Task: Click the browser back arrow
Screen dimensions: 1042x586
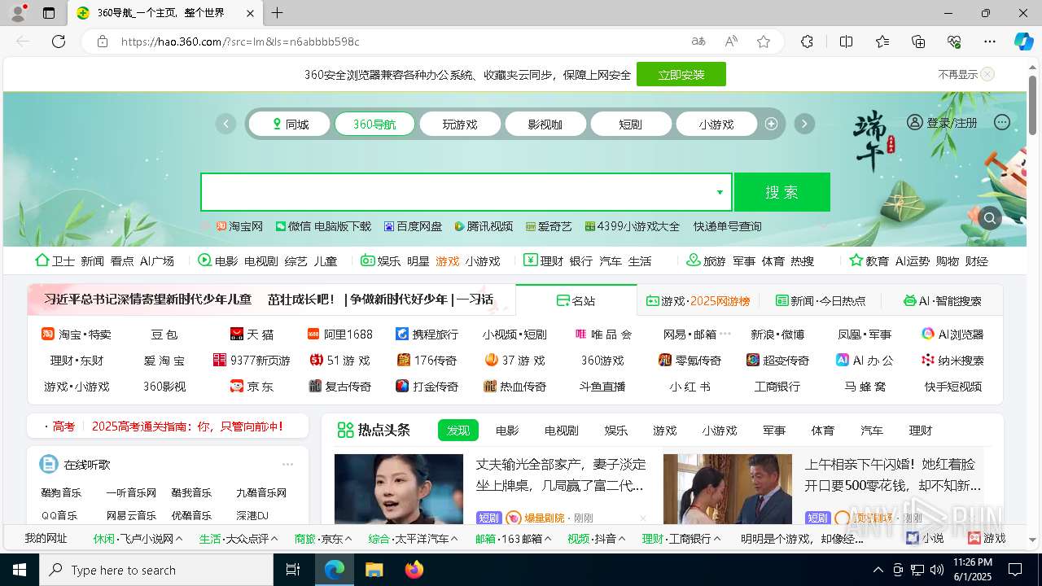Action: (23, 42)
